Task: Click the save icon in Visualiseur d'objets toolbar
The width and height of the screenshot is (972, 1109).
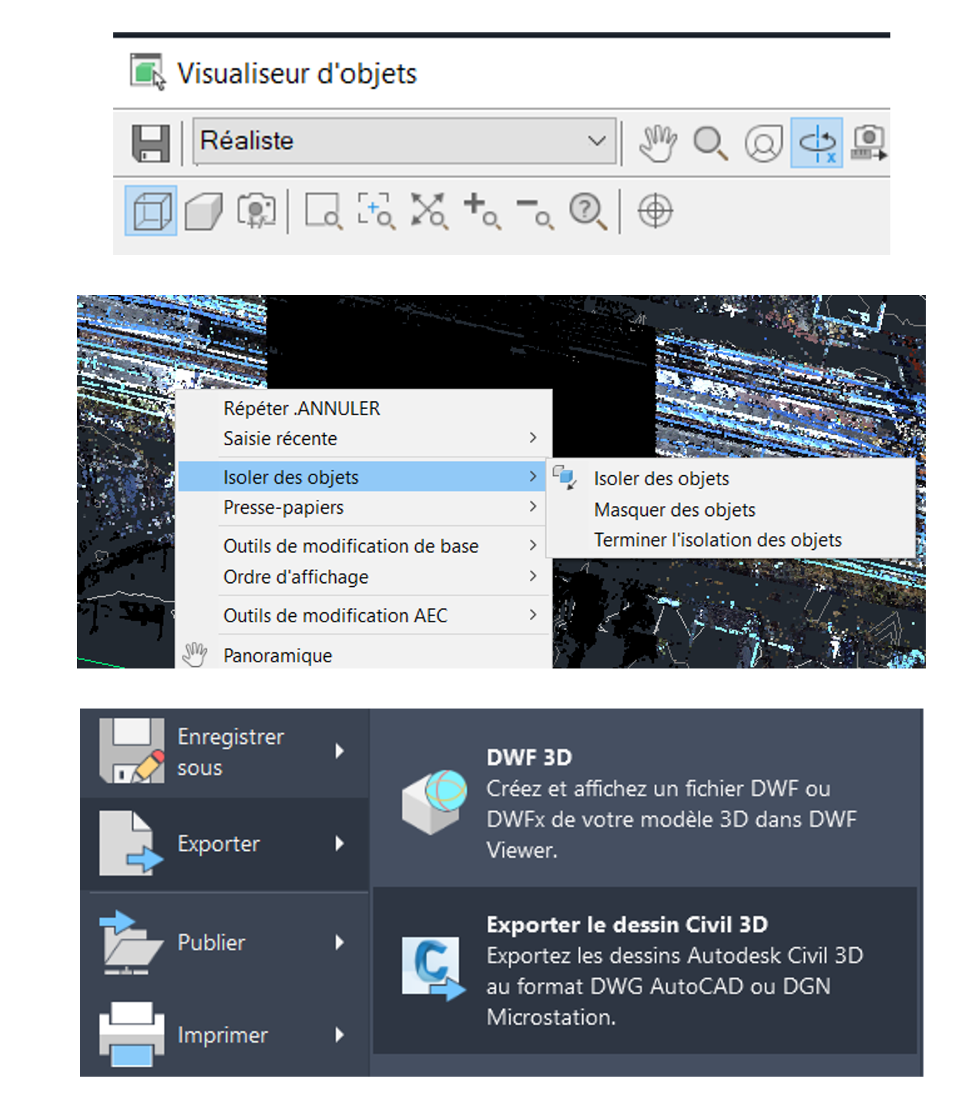Action: (x=151, y=143)
